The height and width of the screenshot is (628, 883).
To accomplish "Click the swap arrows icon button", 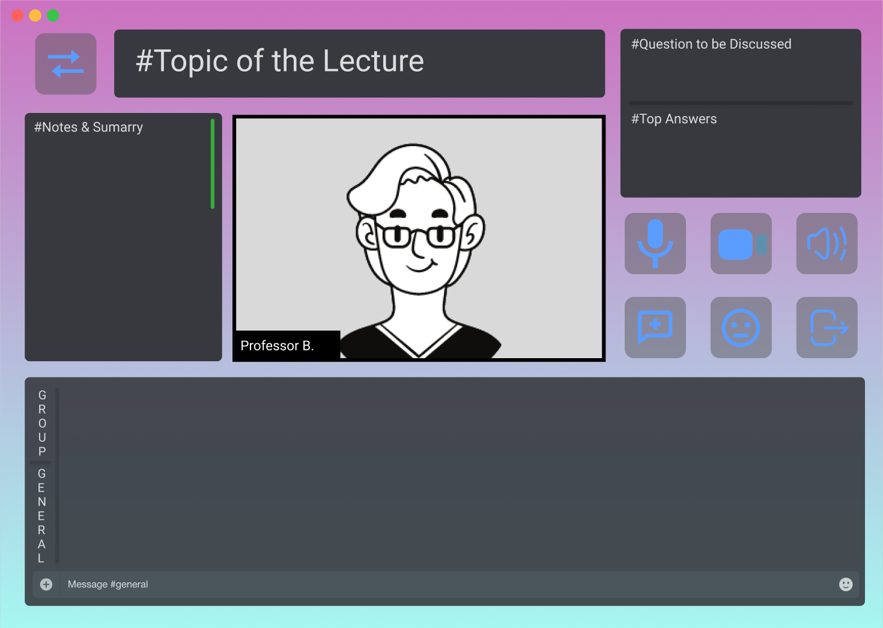I will click(x=66, y=64).
